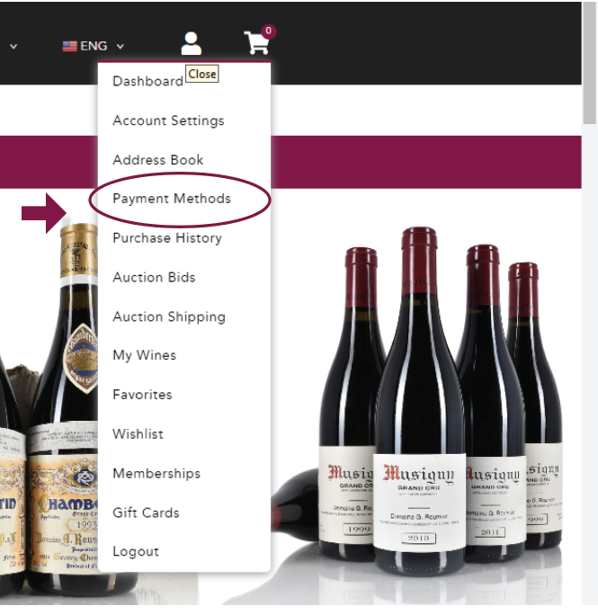View Purchase History from menu
Viewport: 598px width, 615px height.
[x=166, y=238]
